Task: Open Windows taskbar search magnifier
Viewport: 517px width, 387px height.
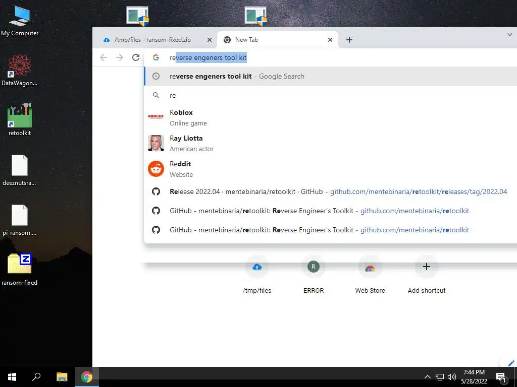Action: pos(36,377)
